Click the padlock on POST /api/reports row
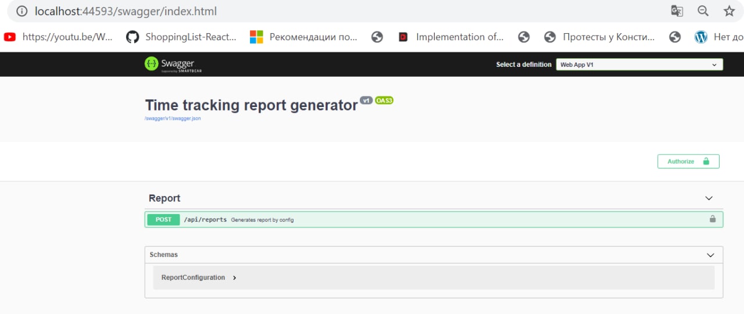Screen dimensions: 744x314 [x=712, y=219]
